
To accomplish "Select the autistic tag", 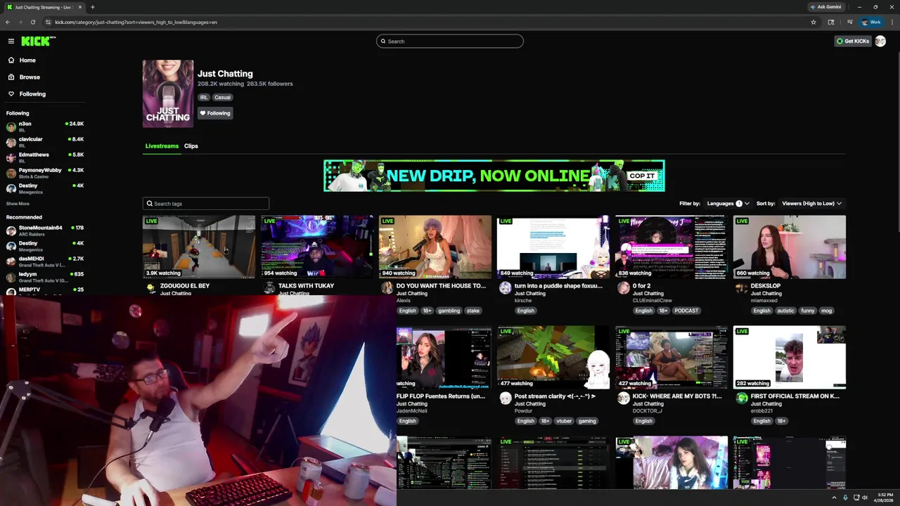I will click(785, 311).
